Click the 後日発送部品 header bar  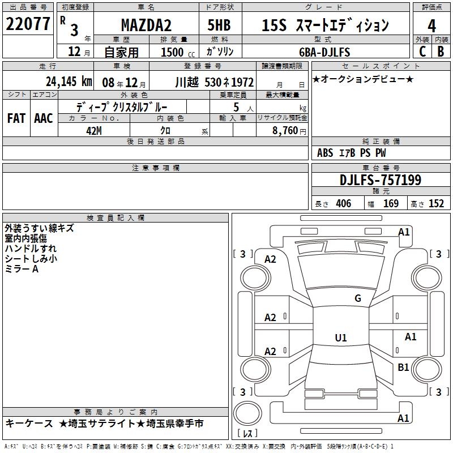(x=155, y=141)
